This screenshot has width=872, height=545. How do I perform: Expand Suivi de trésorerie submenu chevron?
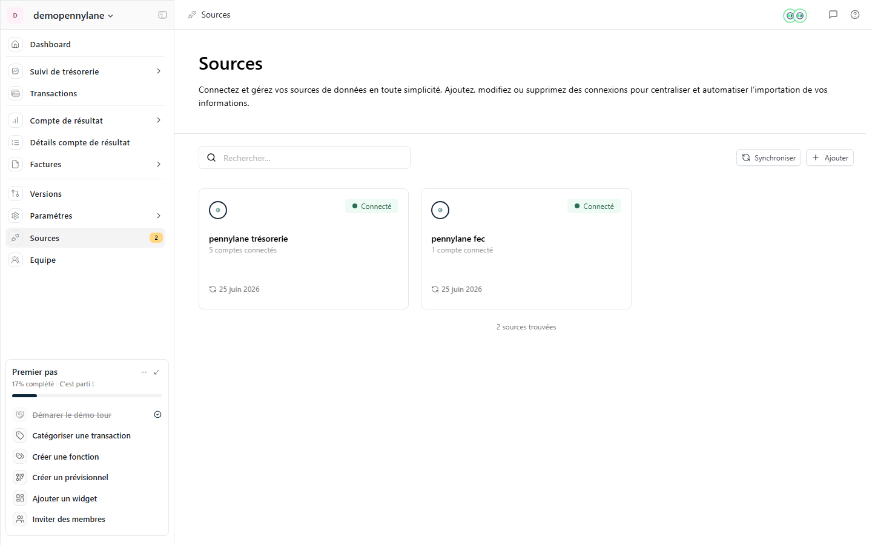coord(159,71)
